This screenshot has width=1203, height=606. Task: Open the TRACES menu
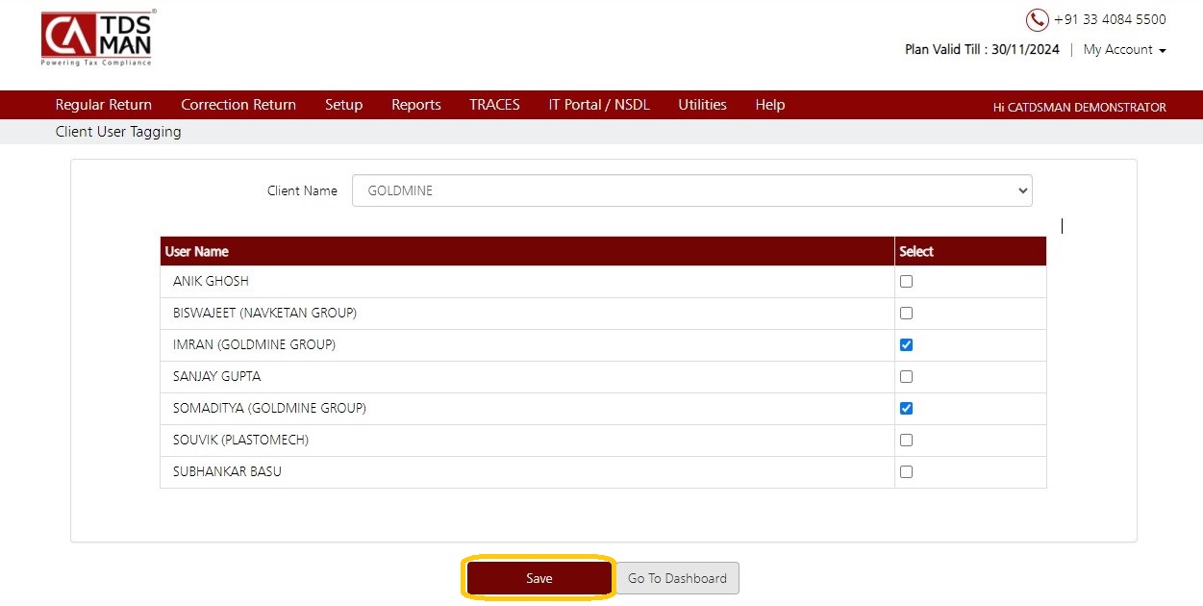point(494,105)
